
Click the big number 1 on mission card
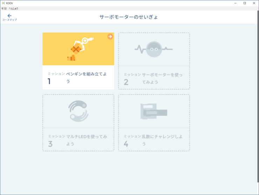pyautogui.click(x=49, y=81)
